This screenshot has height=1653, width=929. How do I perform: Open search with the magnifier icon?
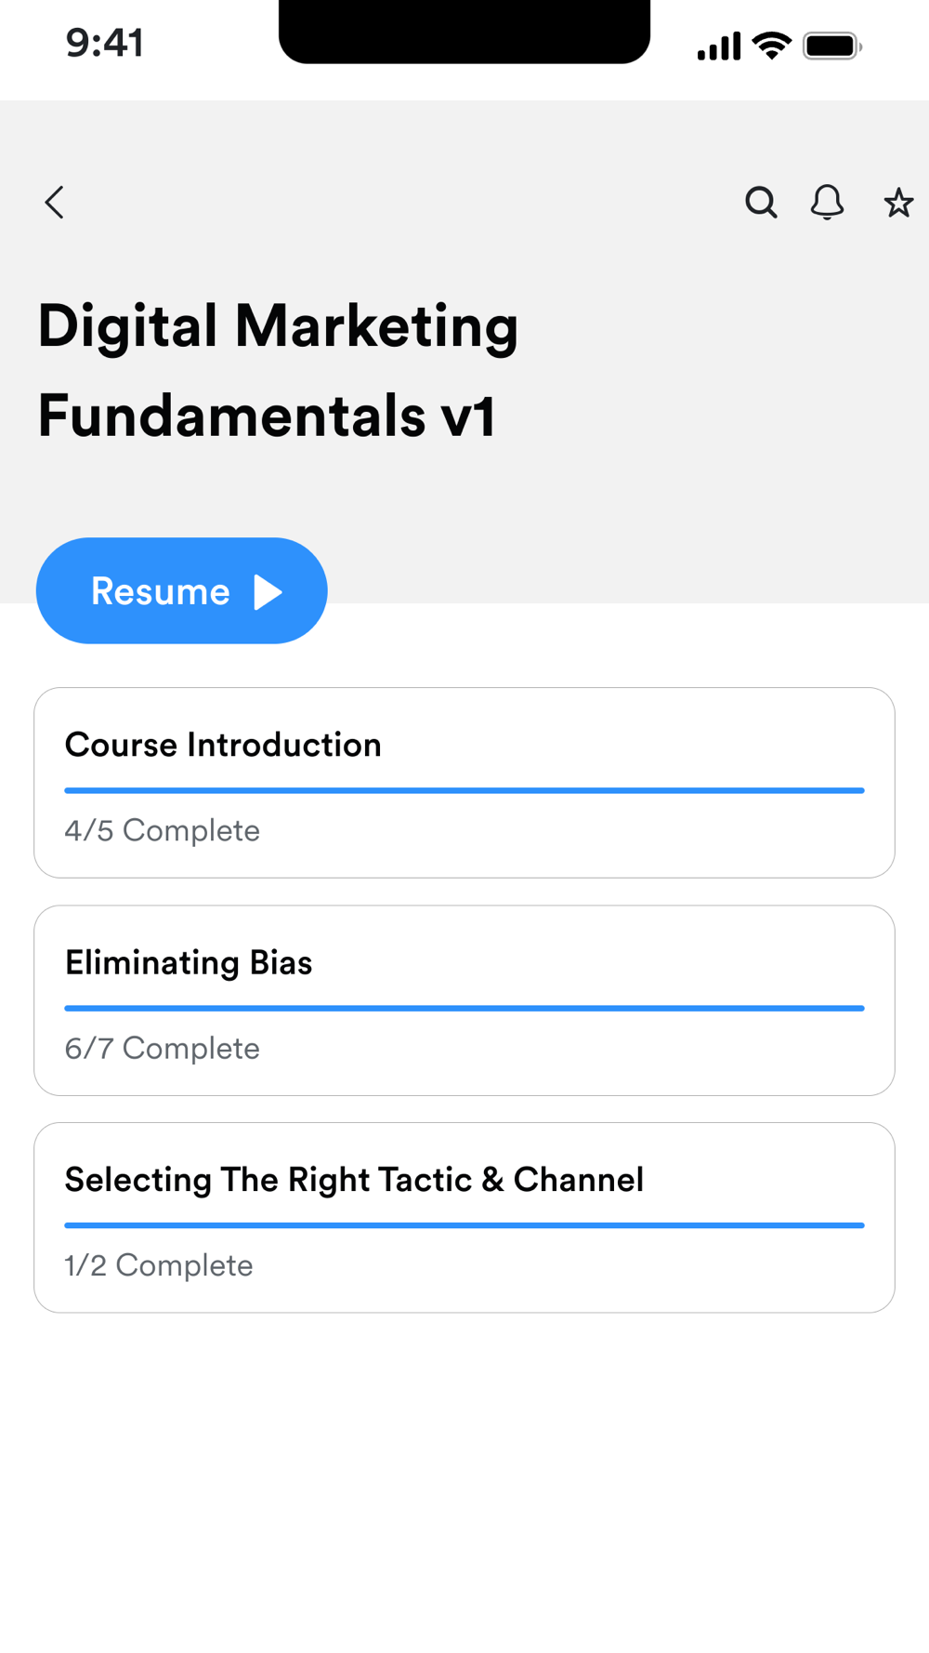click(761, 202)
